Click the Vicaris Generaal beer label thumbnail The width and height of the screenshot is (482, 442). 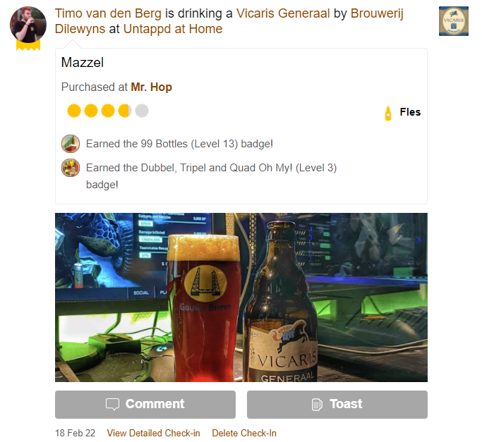click(453, 21)
